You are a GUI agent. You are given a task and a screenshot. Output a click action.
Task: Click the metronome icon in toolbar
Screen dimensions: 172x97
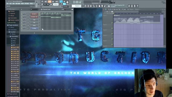click(x=42, y=2)
